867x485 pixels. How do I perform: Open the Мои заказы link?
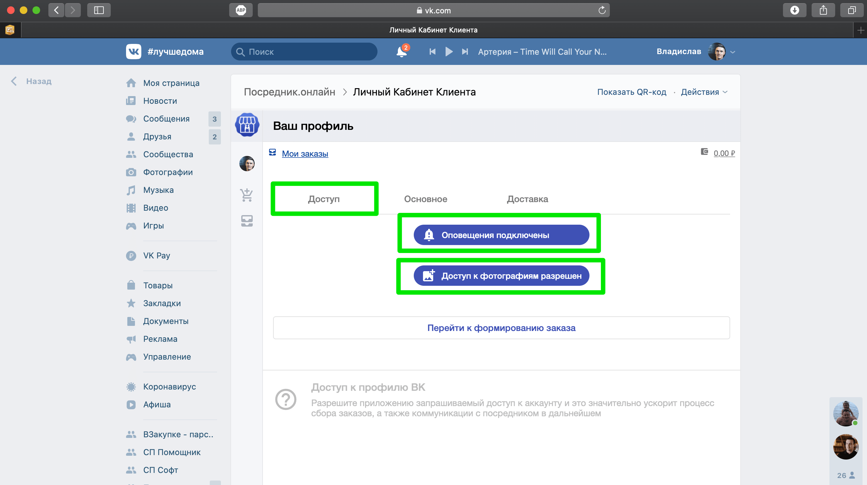[305, 153]
